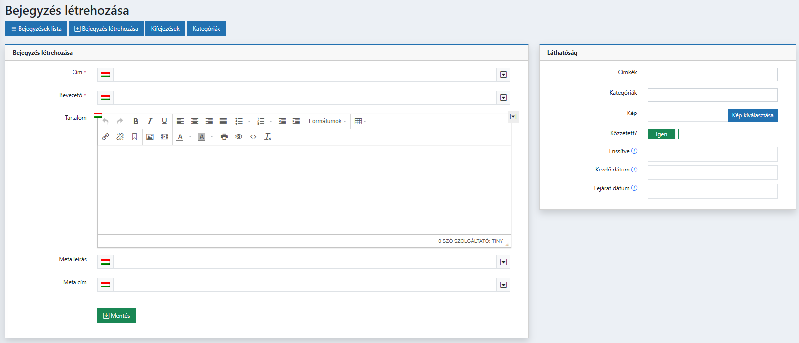
Task: Toggle the Közzétett Igen switch
Action: point(662,134)
